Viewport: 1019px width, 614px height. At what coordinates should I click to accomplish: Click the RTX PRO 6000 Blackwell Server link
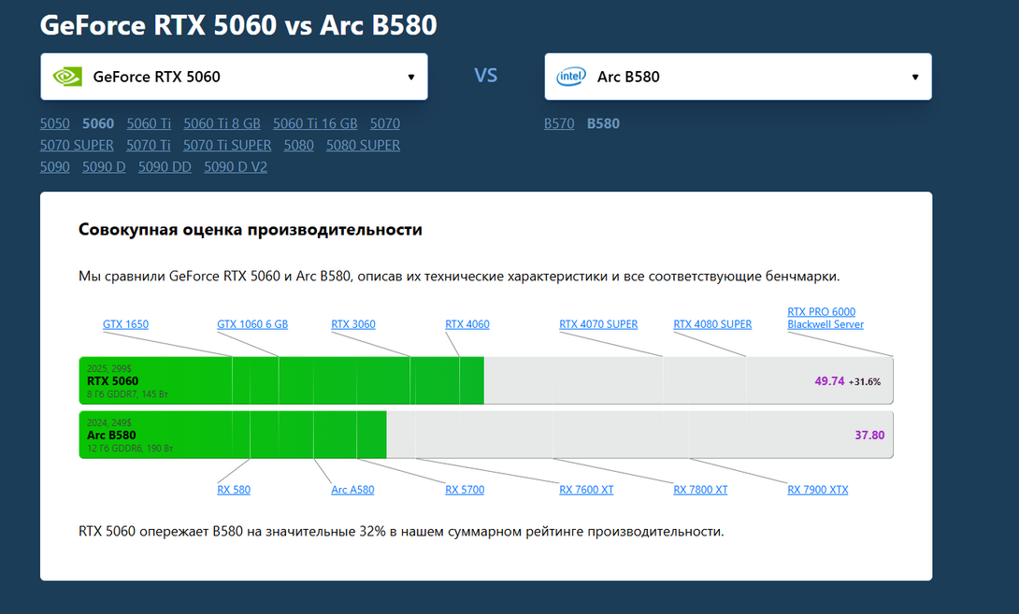tap(825, 318)
